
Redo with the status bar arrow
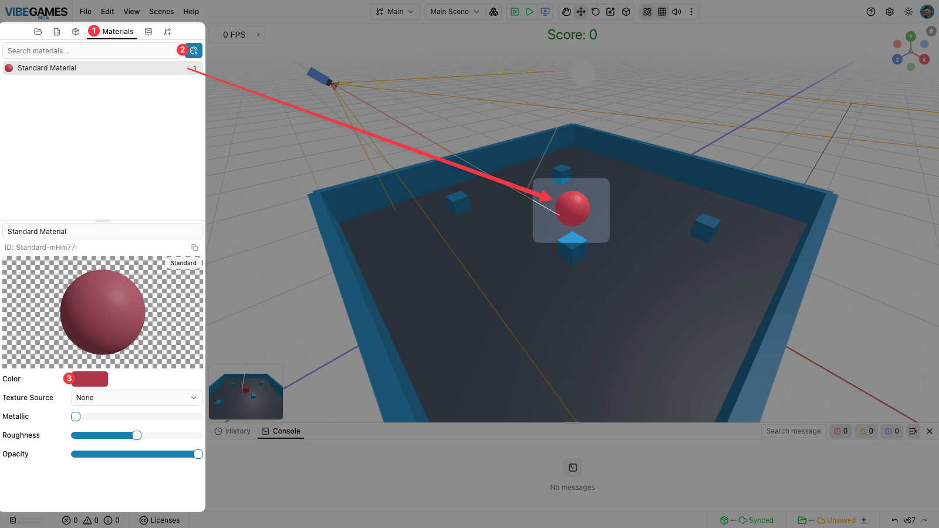click(924, 520)
